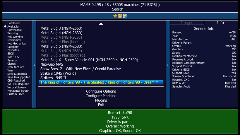This screenshot has height=135, width=240.
Task: Click the Search input field
Action: 120,9
